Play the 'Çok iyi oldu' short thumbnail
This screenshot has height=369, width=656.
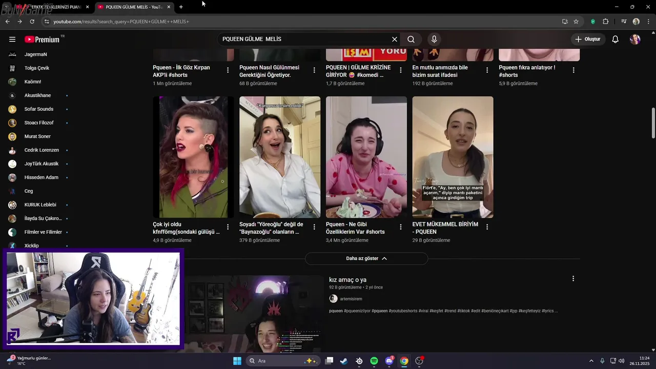tap(193, 157)
